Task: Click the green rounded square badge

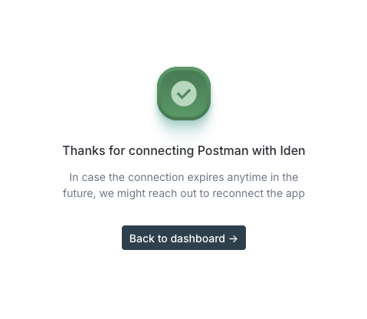Action: [x=184, y=94]
